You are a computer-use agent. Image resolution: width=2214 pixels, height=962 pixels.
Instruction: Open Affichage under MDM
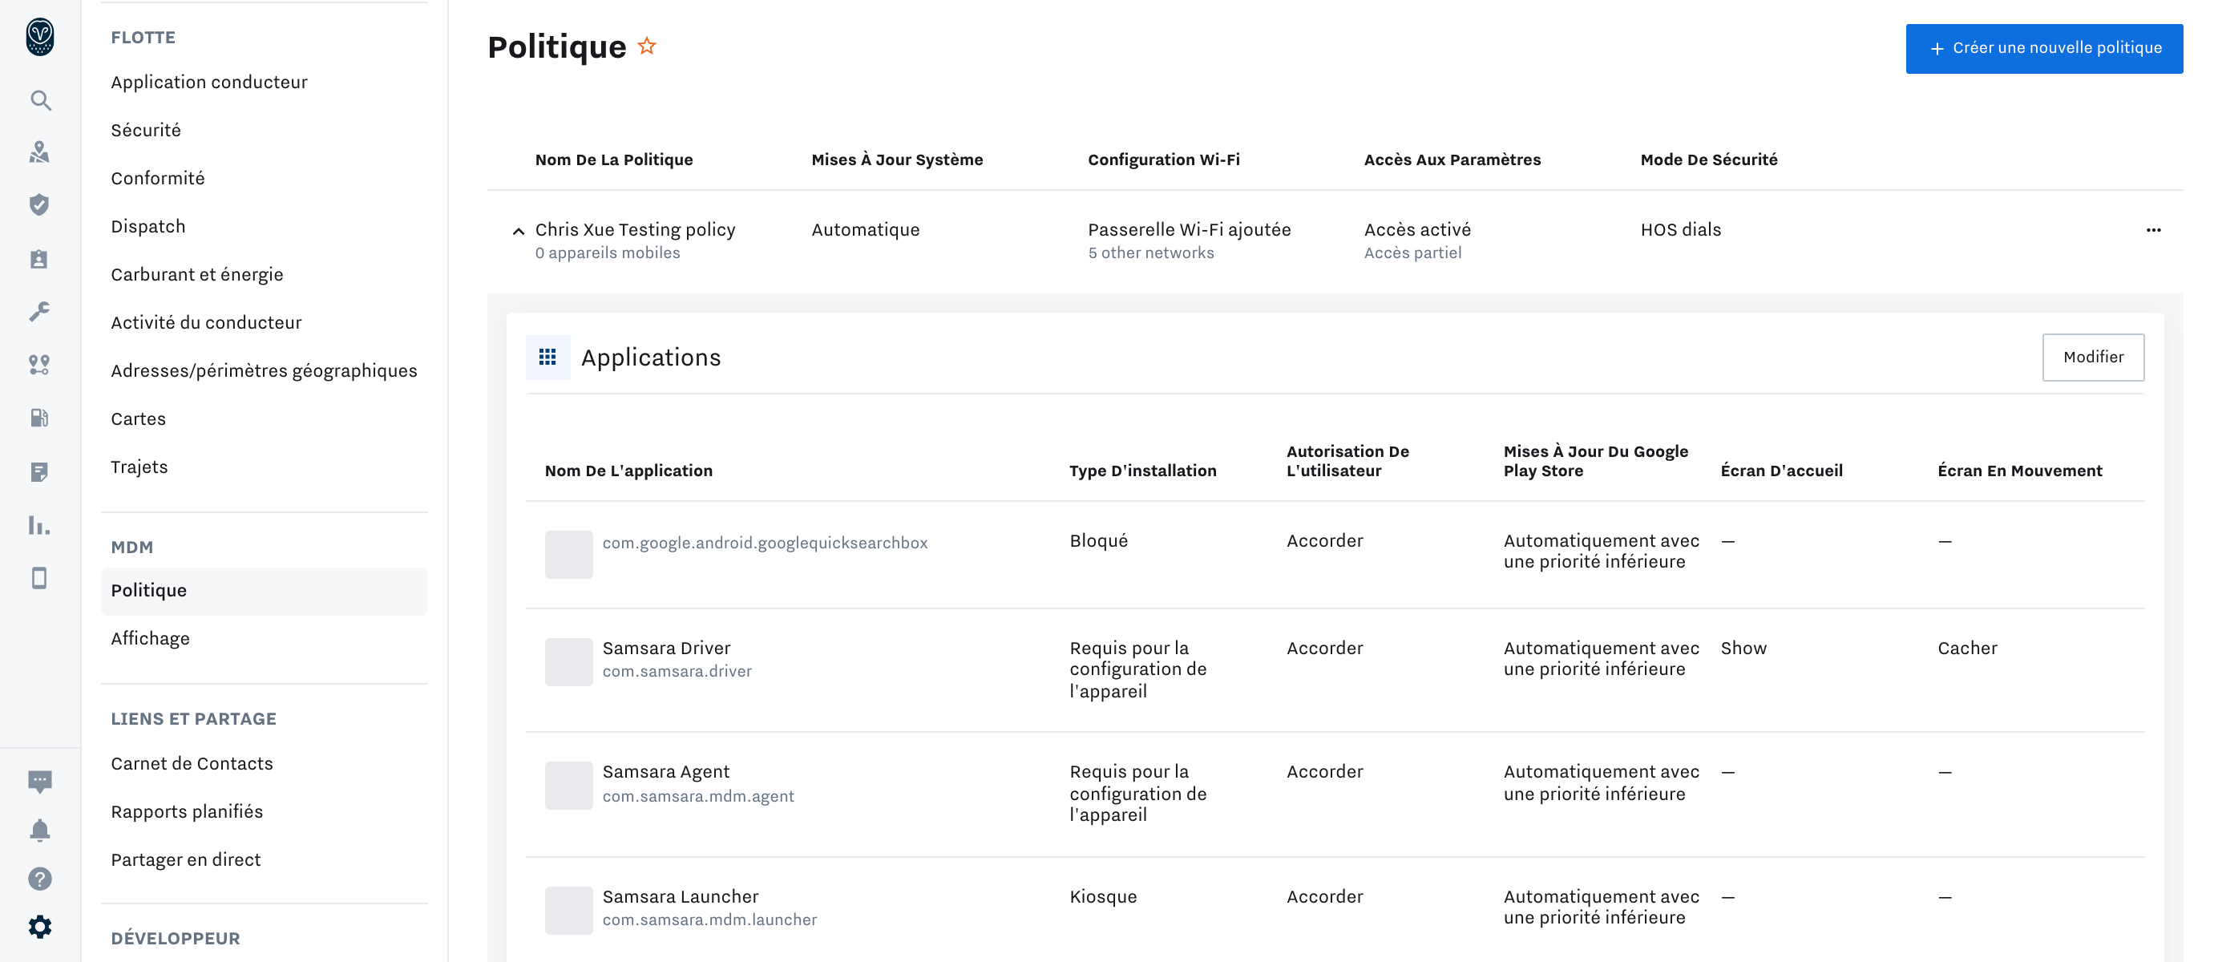(x=151, y=639)
